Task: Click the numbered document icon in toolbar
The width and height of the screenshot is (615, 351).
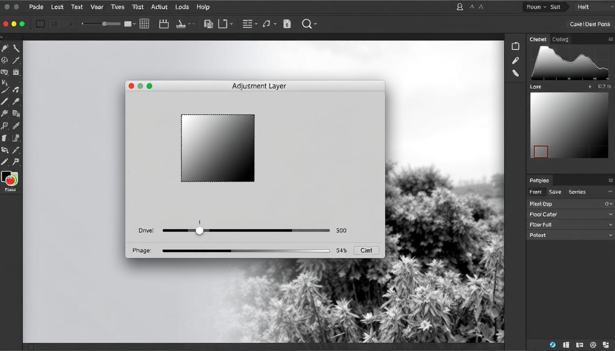Action: click(287, 24)
